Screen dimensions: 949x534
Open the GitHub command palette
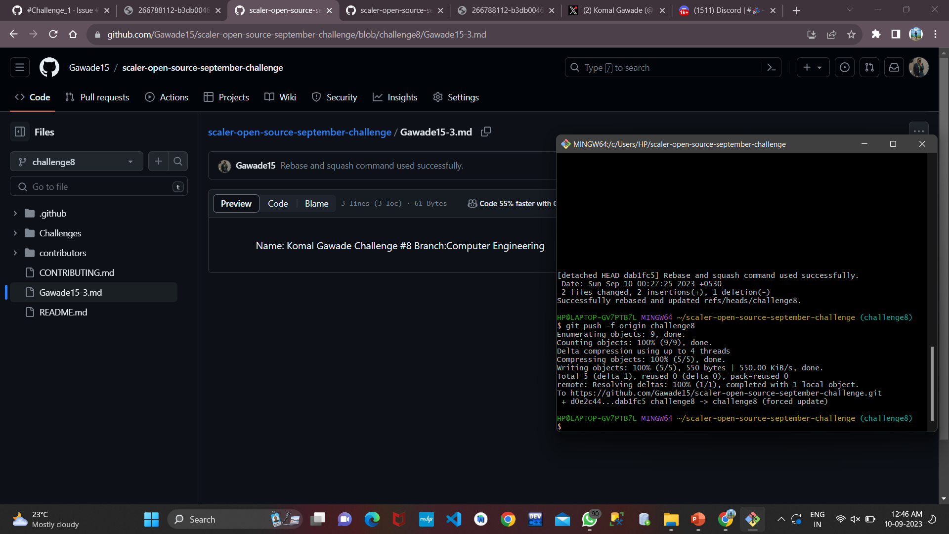772,67
